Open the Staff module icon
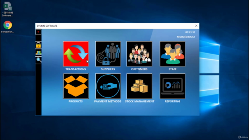Screen dimensions: 249x140 [x=172, y=54]
